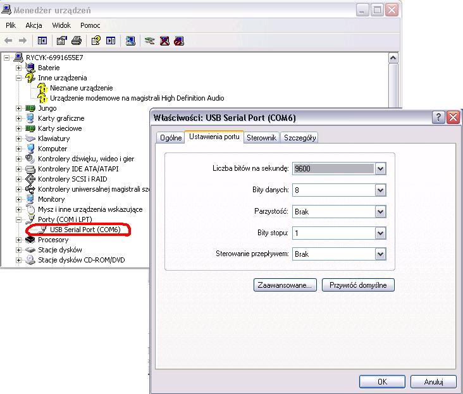Image resolution: width=463 pixels, height=394 pixels.
Task: Switch to the Sterownik tab
Action: click(x=262, y=137)
